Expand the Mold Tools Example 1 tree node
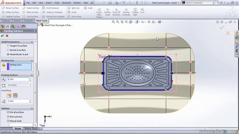Screen dimensions: 239x134 39,25
